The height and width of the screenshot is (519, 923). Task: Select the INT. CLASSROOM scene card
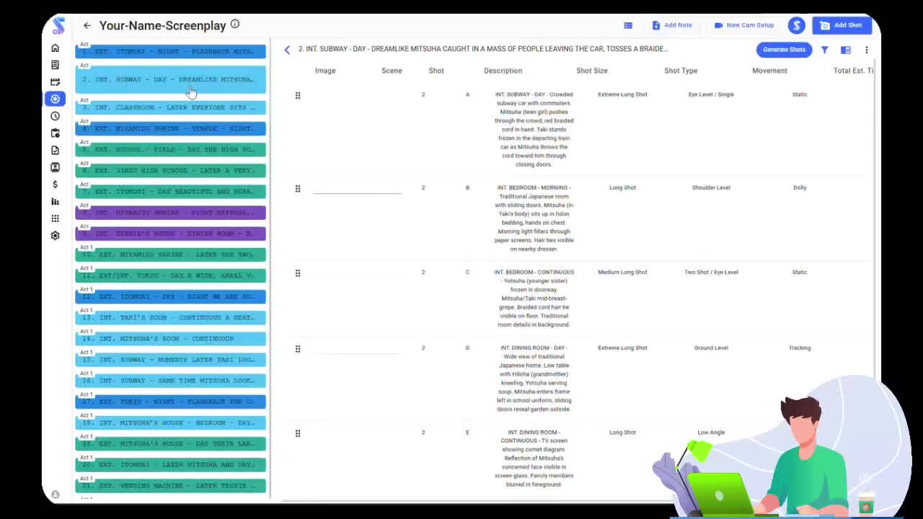click(170, 107)
